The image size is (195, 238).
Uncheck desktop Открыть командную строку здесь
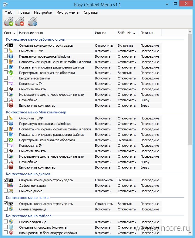pyautogui.click(x=6, y=45)
